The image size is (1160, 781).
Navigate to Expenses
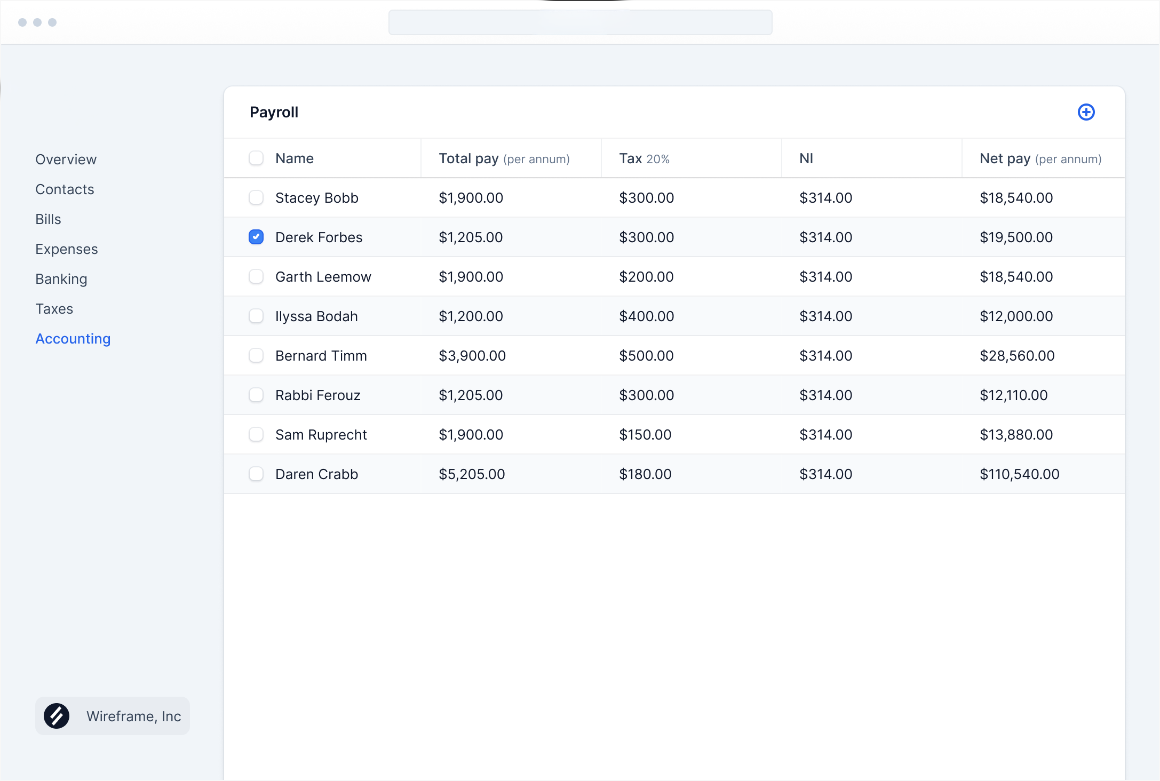pyautogui.click(x=67, y=249)
